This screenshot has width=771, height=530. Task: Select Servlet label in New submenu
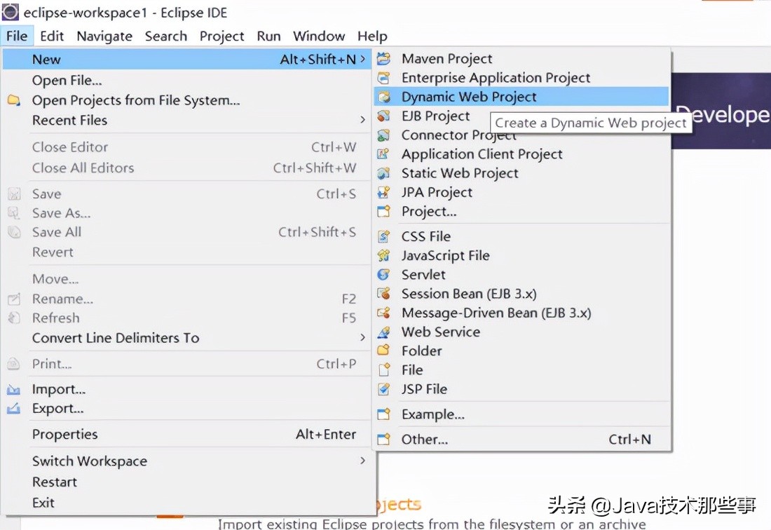click(424, 274)
